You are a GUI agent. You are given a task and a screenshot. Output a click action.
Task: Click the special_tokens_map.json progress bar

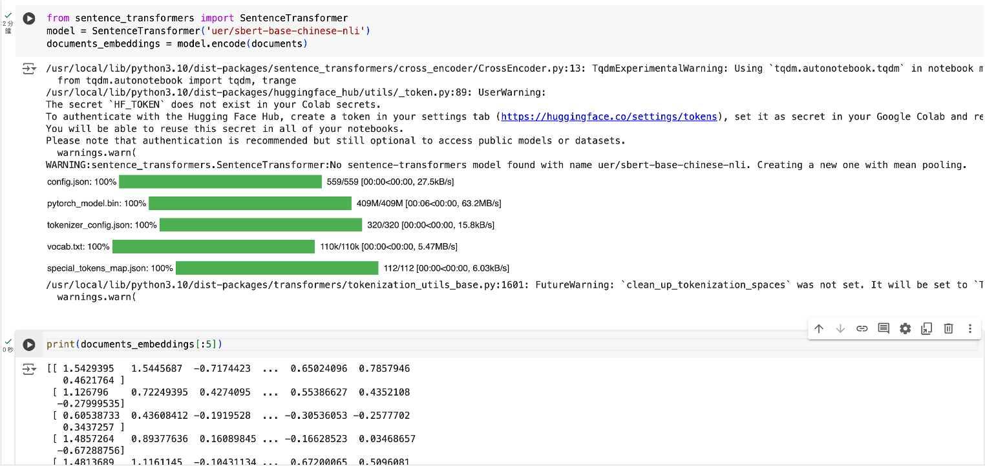(x=277, y=268)
